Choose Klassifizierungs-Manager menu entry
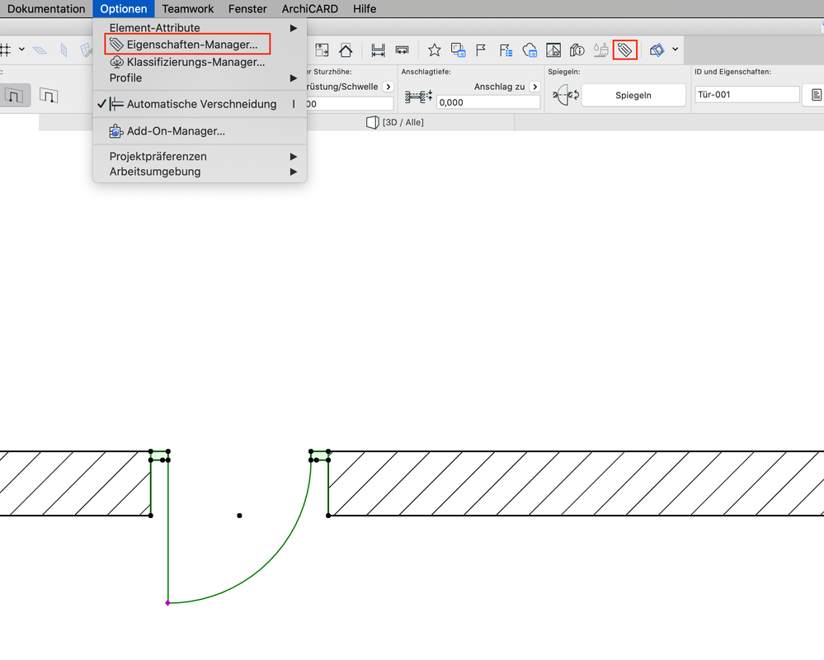 point(195,62)
